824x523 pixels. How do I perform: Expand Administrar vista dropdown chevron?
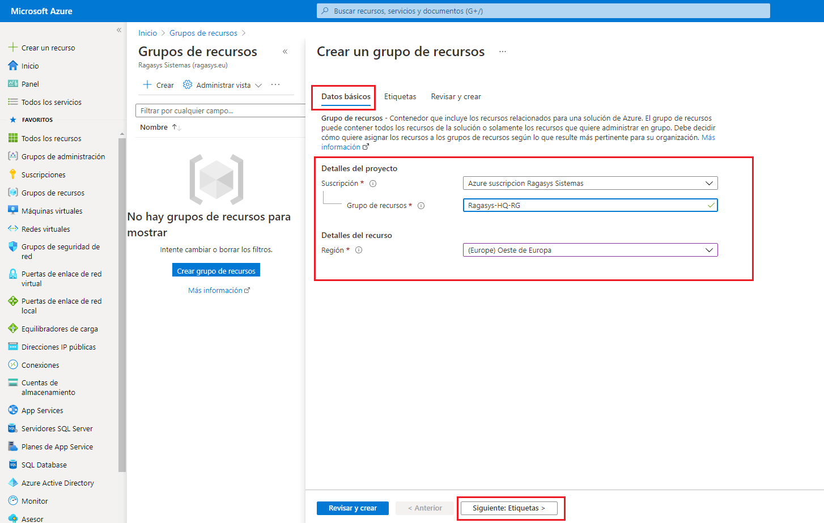tap(258, 86)
